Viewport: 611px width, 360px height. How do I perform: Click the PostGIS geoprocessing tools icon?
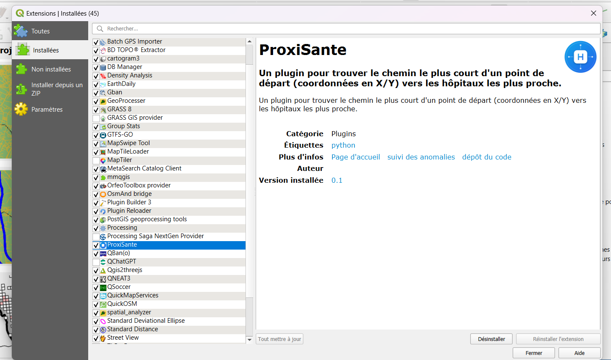pos(103,220)
